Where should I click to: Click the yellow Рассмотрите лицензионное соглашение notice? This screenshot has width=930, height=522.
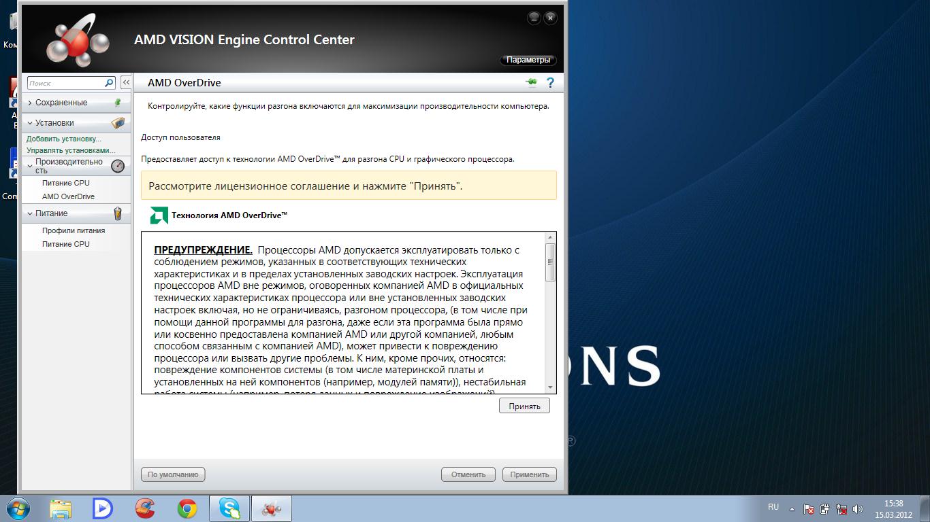click(349, 186)
